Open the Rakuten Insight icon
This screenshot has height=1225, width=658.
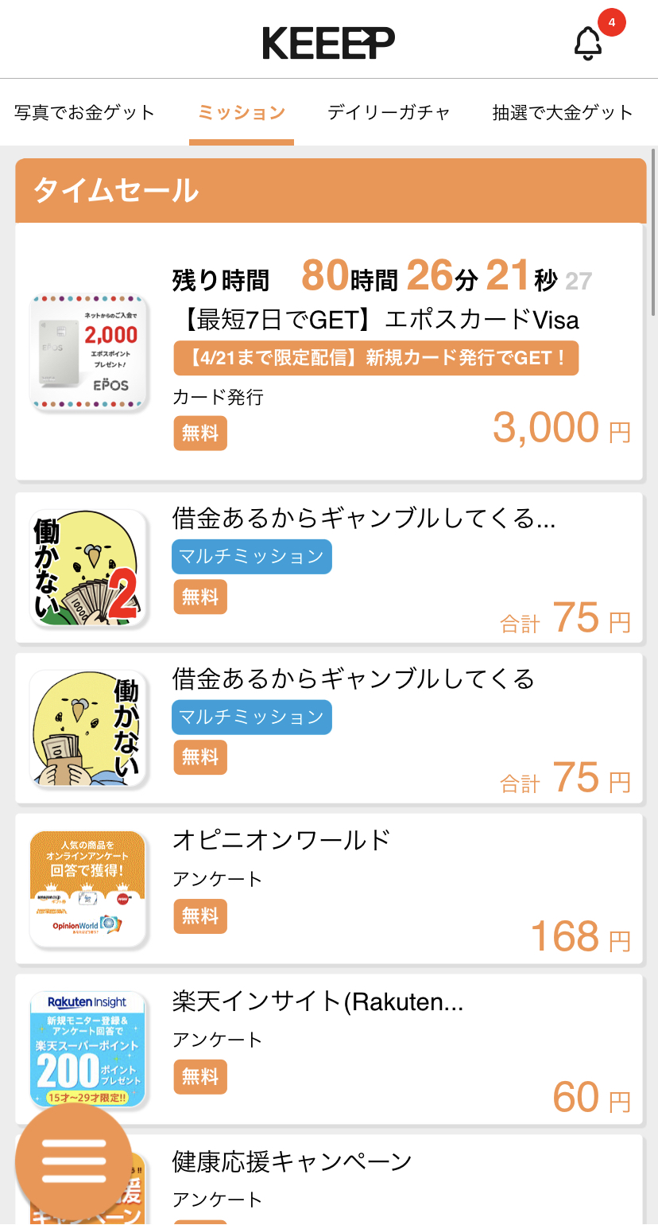[89, 1049]
